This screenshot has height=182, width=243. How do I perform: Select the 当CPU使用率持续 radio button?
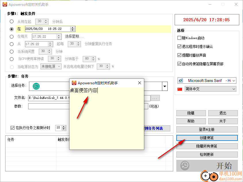(x=11, y=59)
